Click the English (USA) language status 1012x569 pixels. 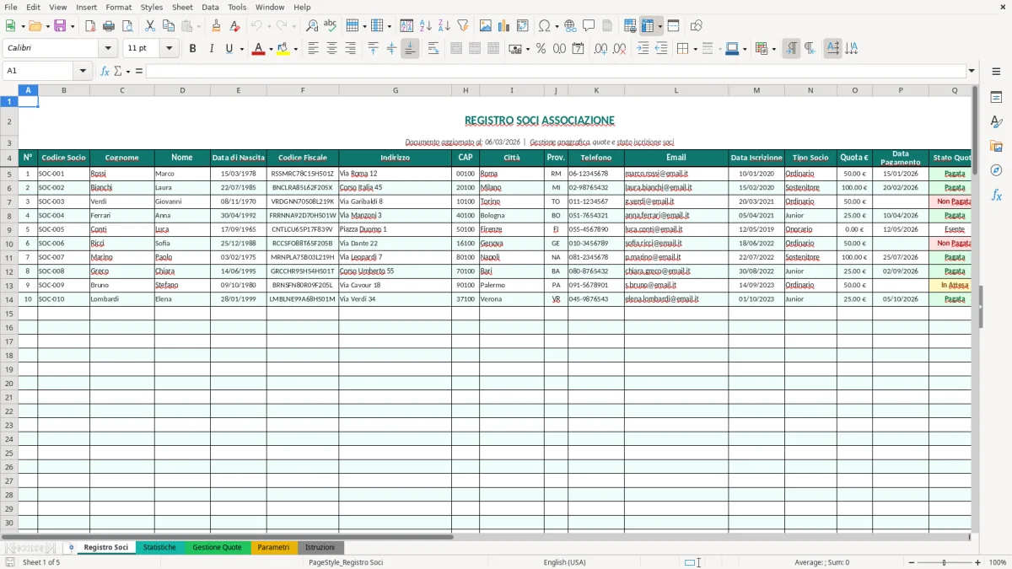point(564,562)
